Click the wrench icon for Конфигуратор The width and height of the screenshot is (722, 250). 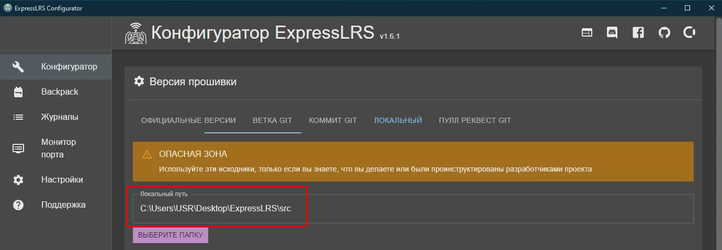pyautogui.click(x=18, y=66)
